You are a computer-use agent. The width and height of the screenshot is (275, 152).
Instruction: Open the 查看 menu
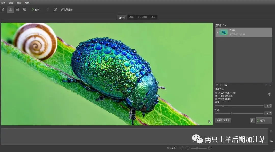[x=19, y=3]
